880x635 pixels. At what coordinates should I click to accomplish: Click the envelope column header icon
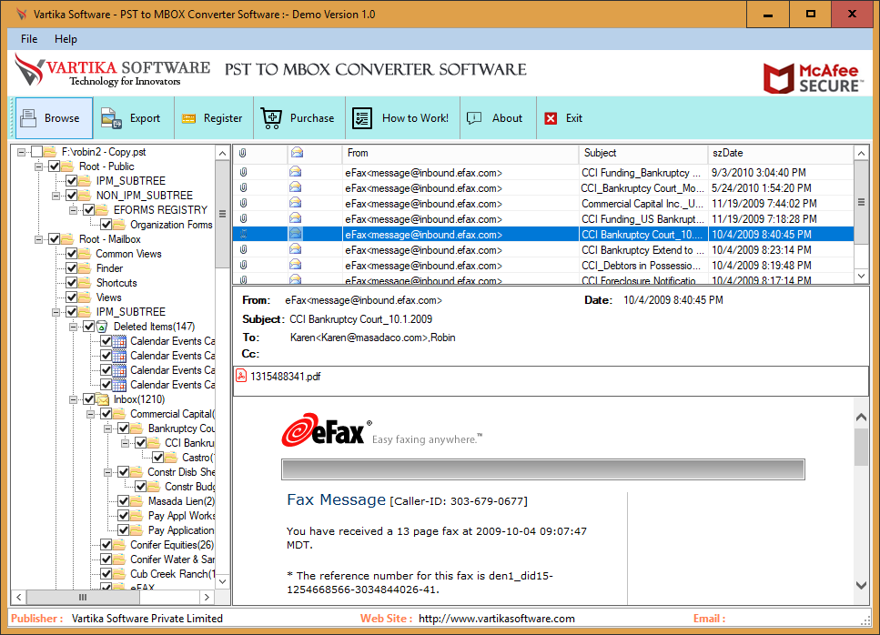[x=297, y=153]
